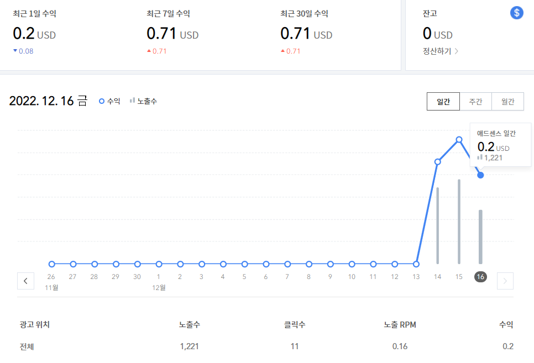Click the filled blue data point on December 16
The image size is (534, 363).
tap(480, 175)
